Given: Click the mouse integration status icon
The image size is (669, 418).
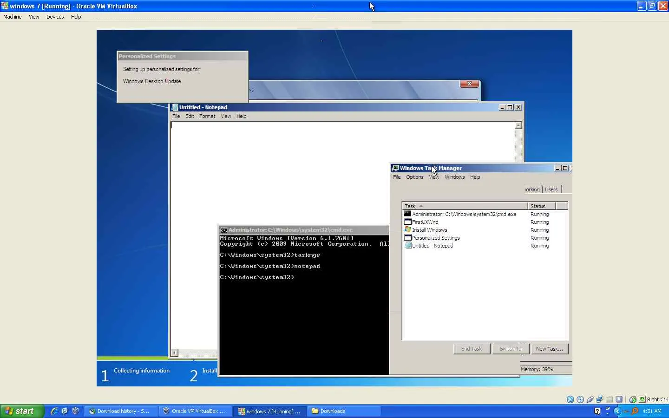Looking at the screenshot, I should pos(633,399).
